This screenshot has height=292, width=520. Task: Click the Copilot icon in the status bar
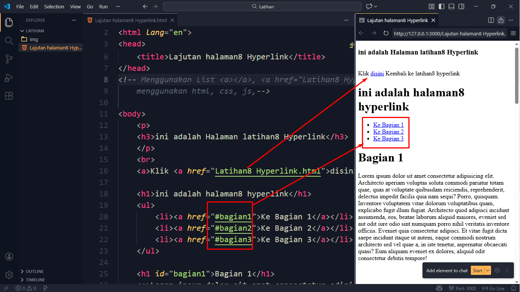(439, 288)
